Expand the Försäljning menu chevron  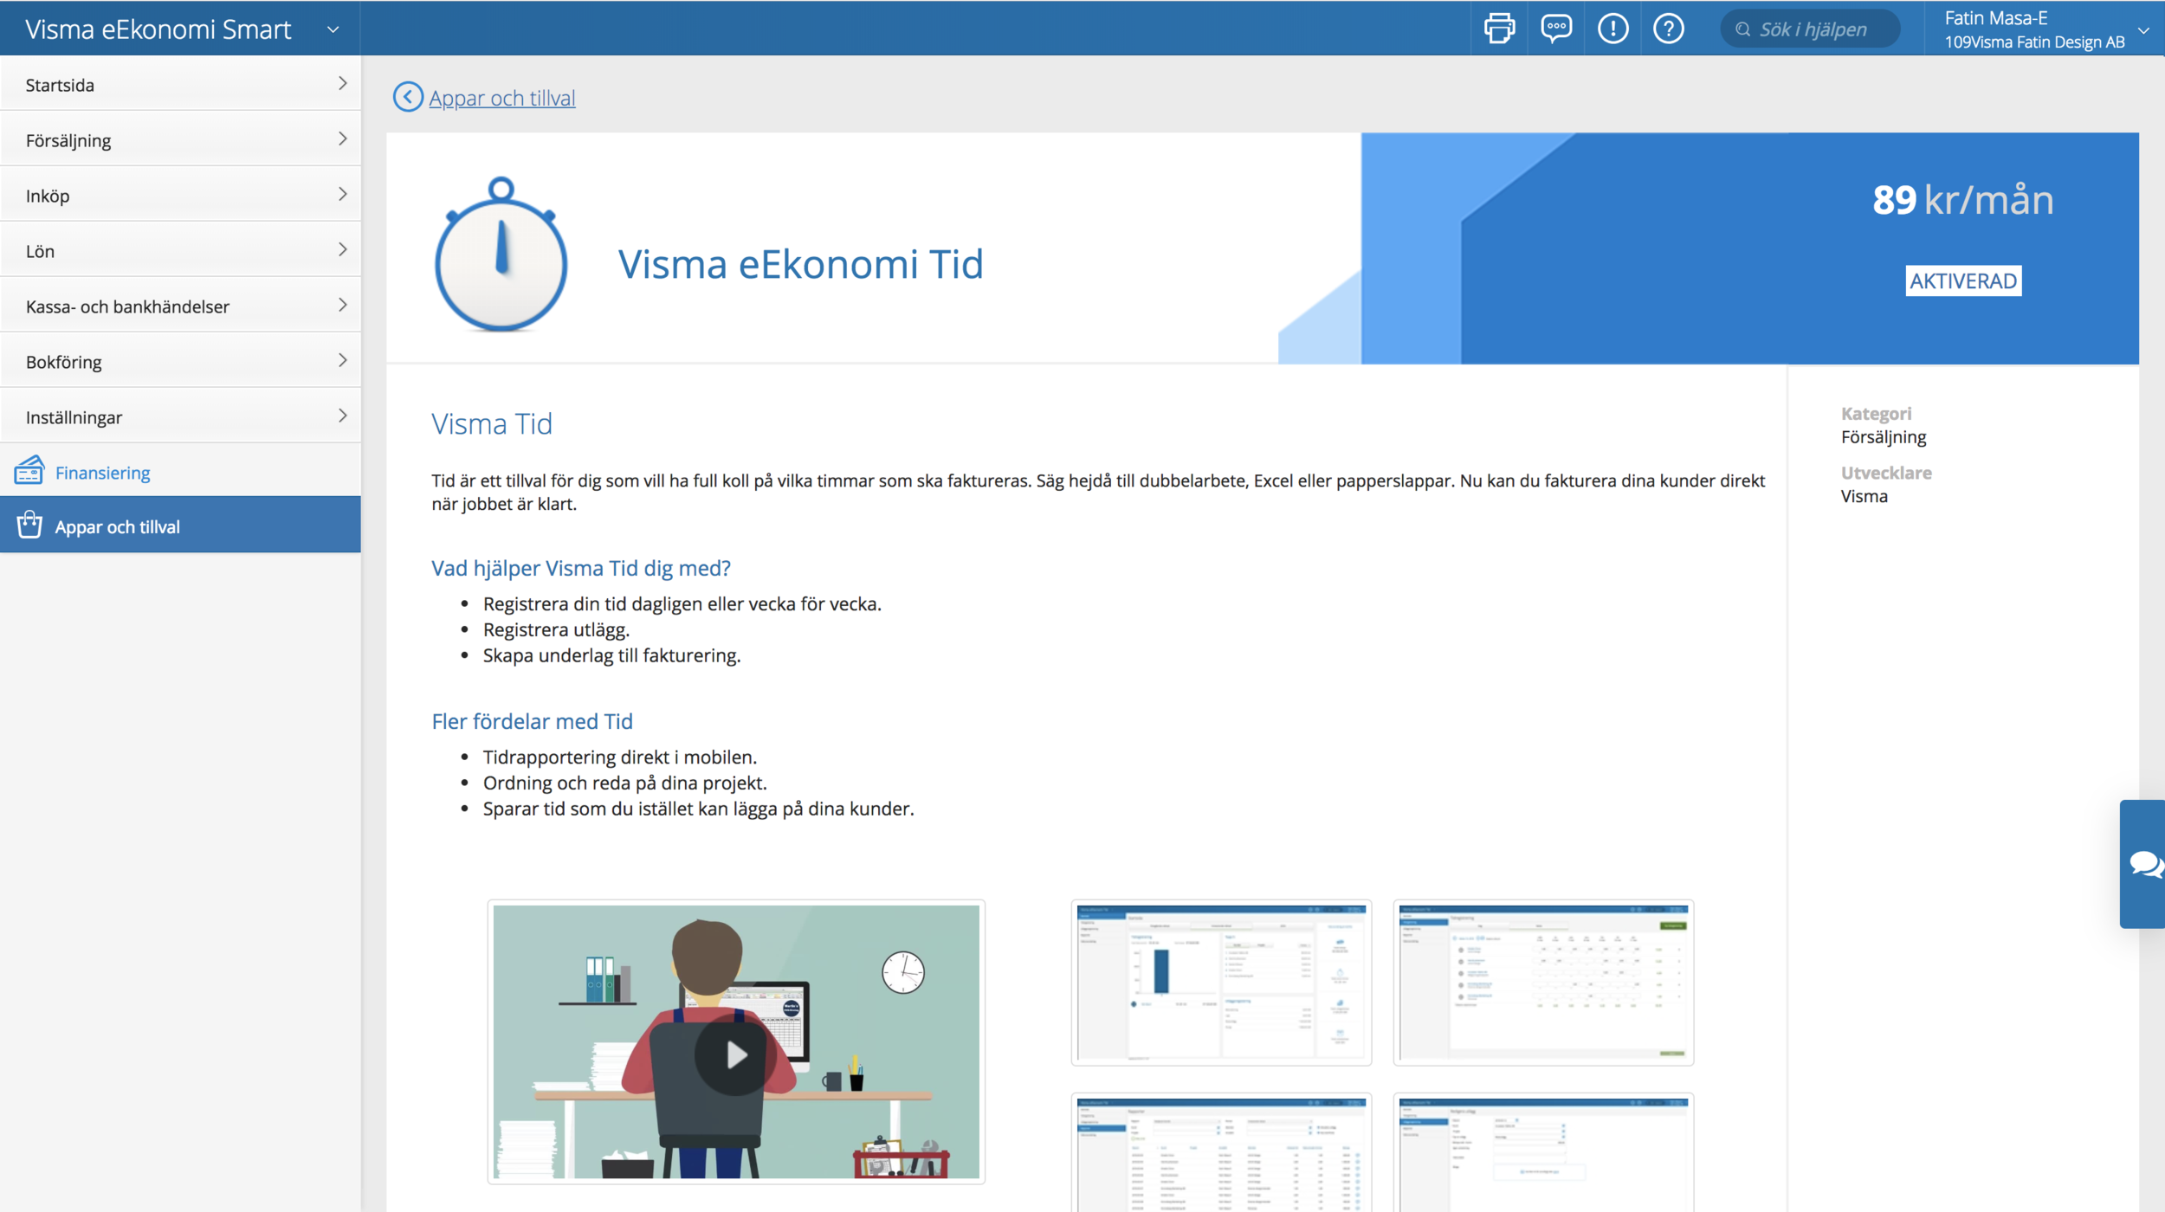[342, 139]
